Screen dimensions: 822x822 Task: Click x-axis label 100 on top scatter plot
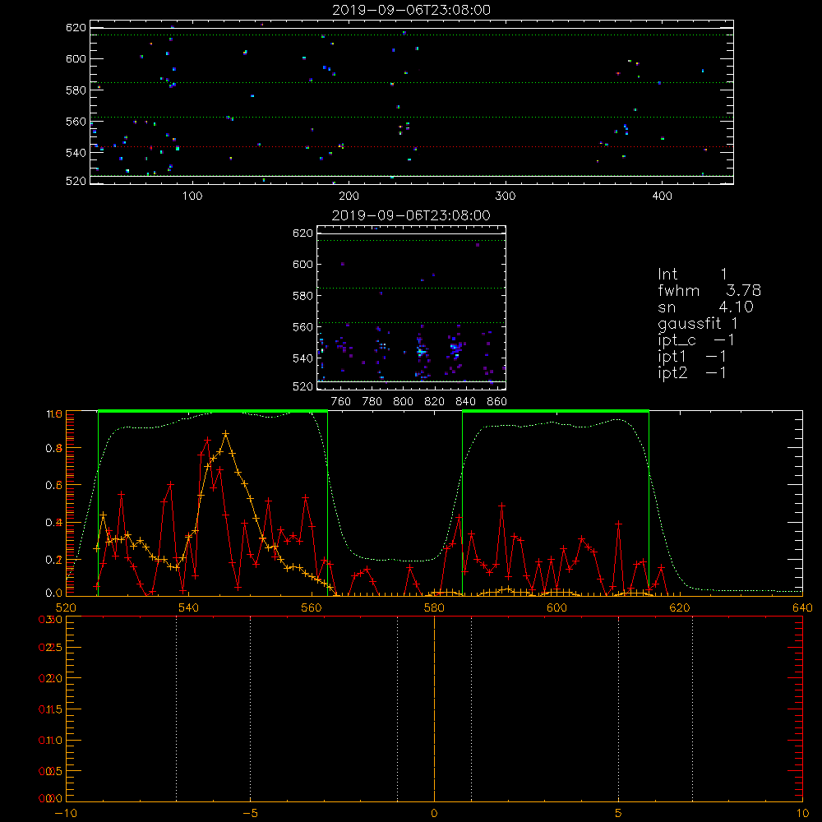tap(192, 196)
